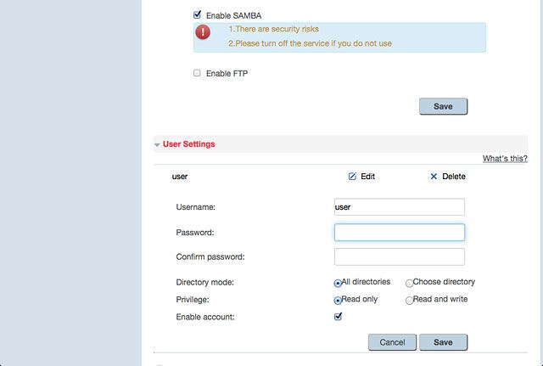Click the pencil Edit icon for user
The width and height of the screenshot is (543, 366).
[x=352, y=177]
